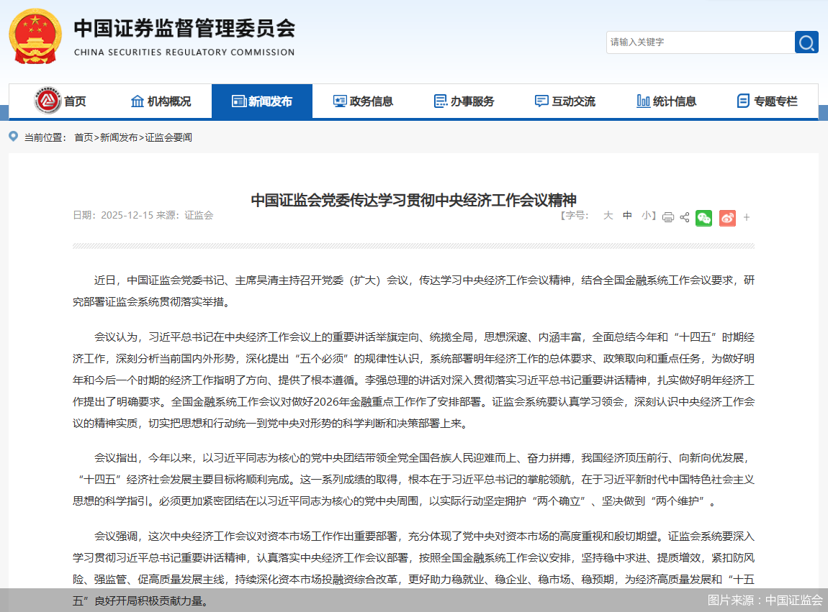Switch font size to 中

(x=627, y=216)
